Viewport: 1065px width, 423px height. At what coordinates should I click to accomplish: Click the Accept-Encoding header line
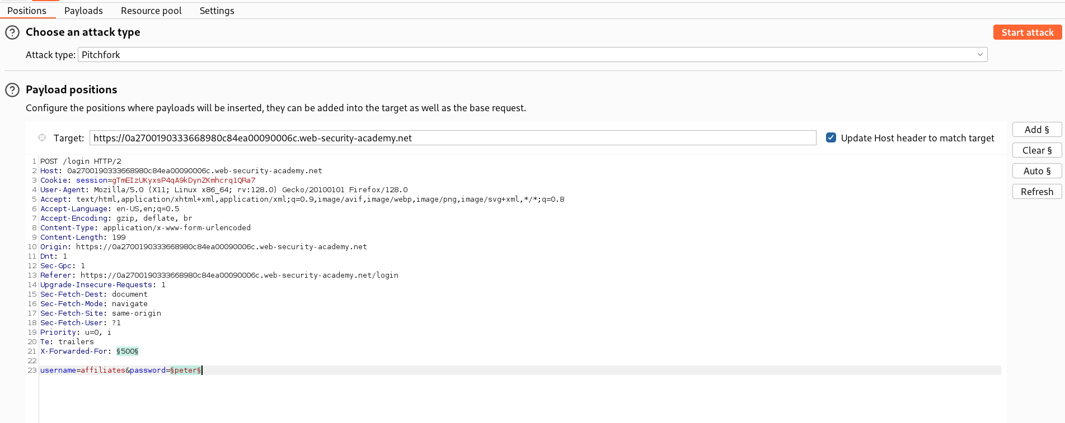(116, 218)
